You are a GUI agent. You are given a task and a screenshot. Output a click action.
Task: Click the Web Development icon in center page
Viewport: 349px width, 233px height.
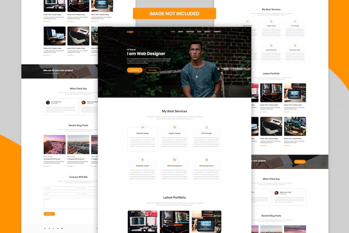pyautogui.click(x=174, y=160)
